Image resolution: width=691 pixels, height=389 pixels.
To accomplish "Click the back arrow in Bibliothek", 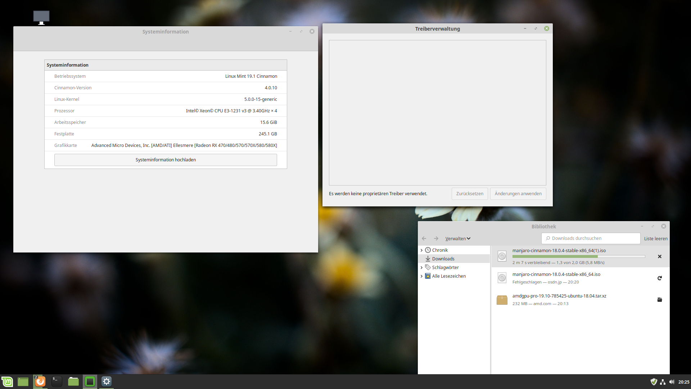I will pos(424,238).
